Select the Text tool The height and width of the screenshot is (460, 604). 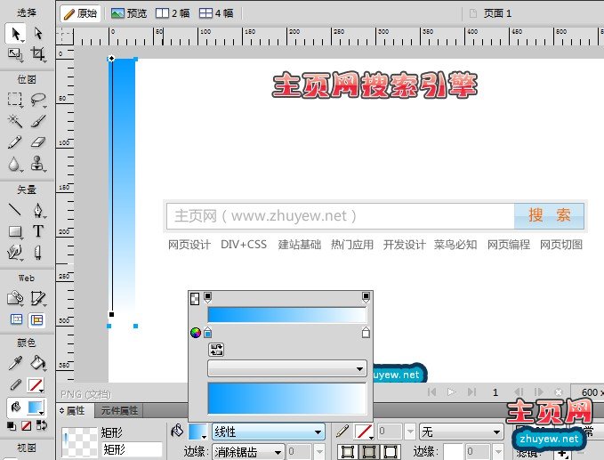coord(37,231)
